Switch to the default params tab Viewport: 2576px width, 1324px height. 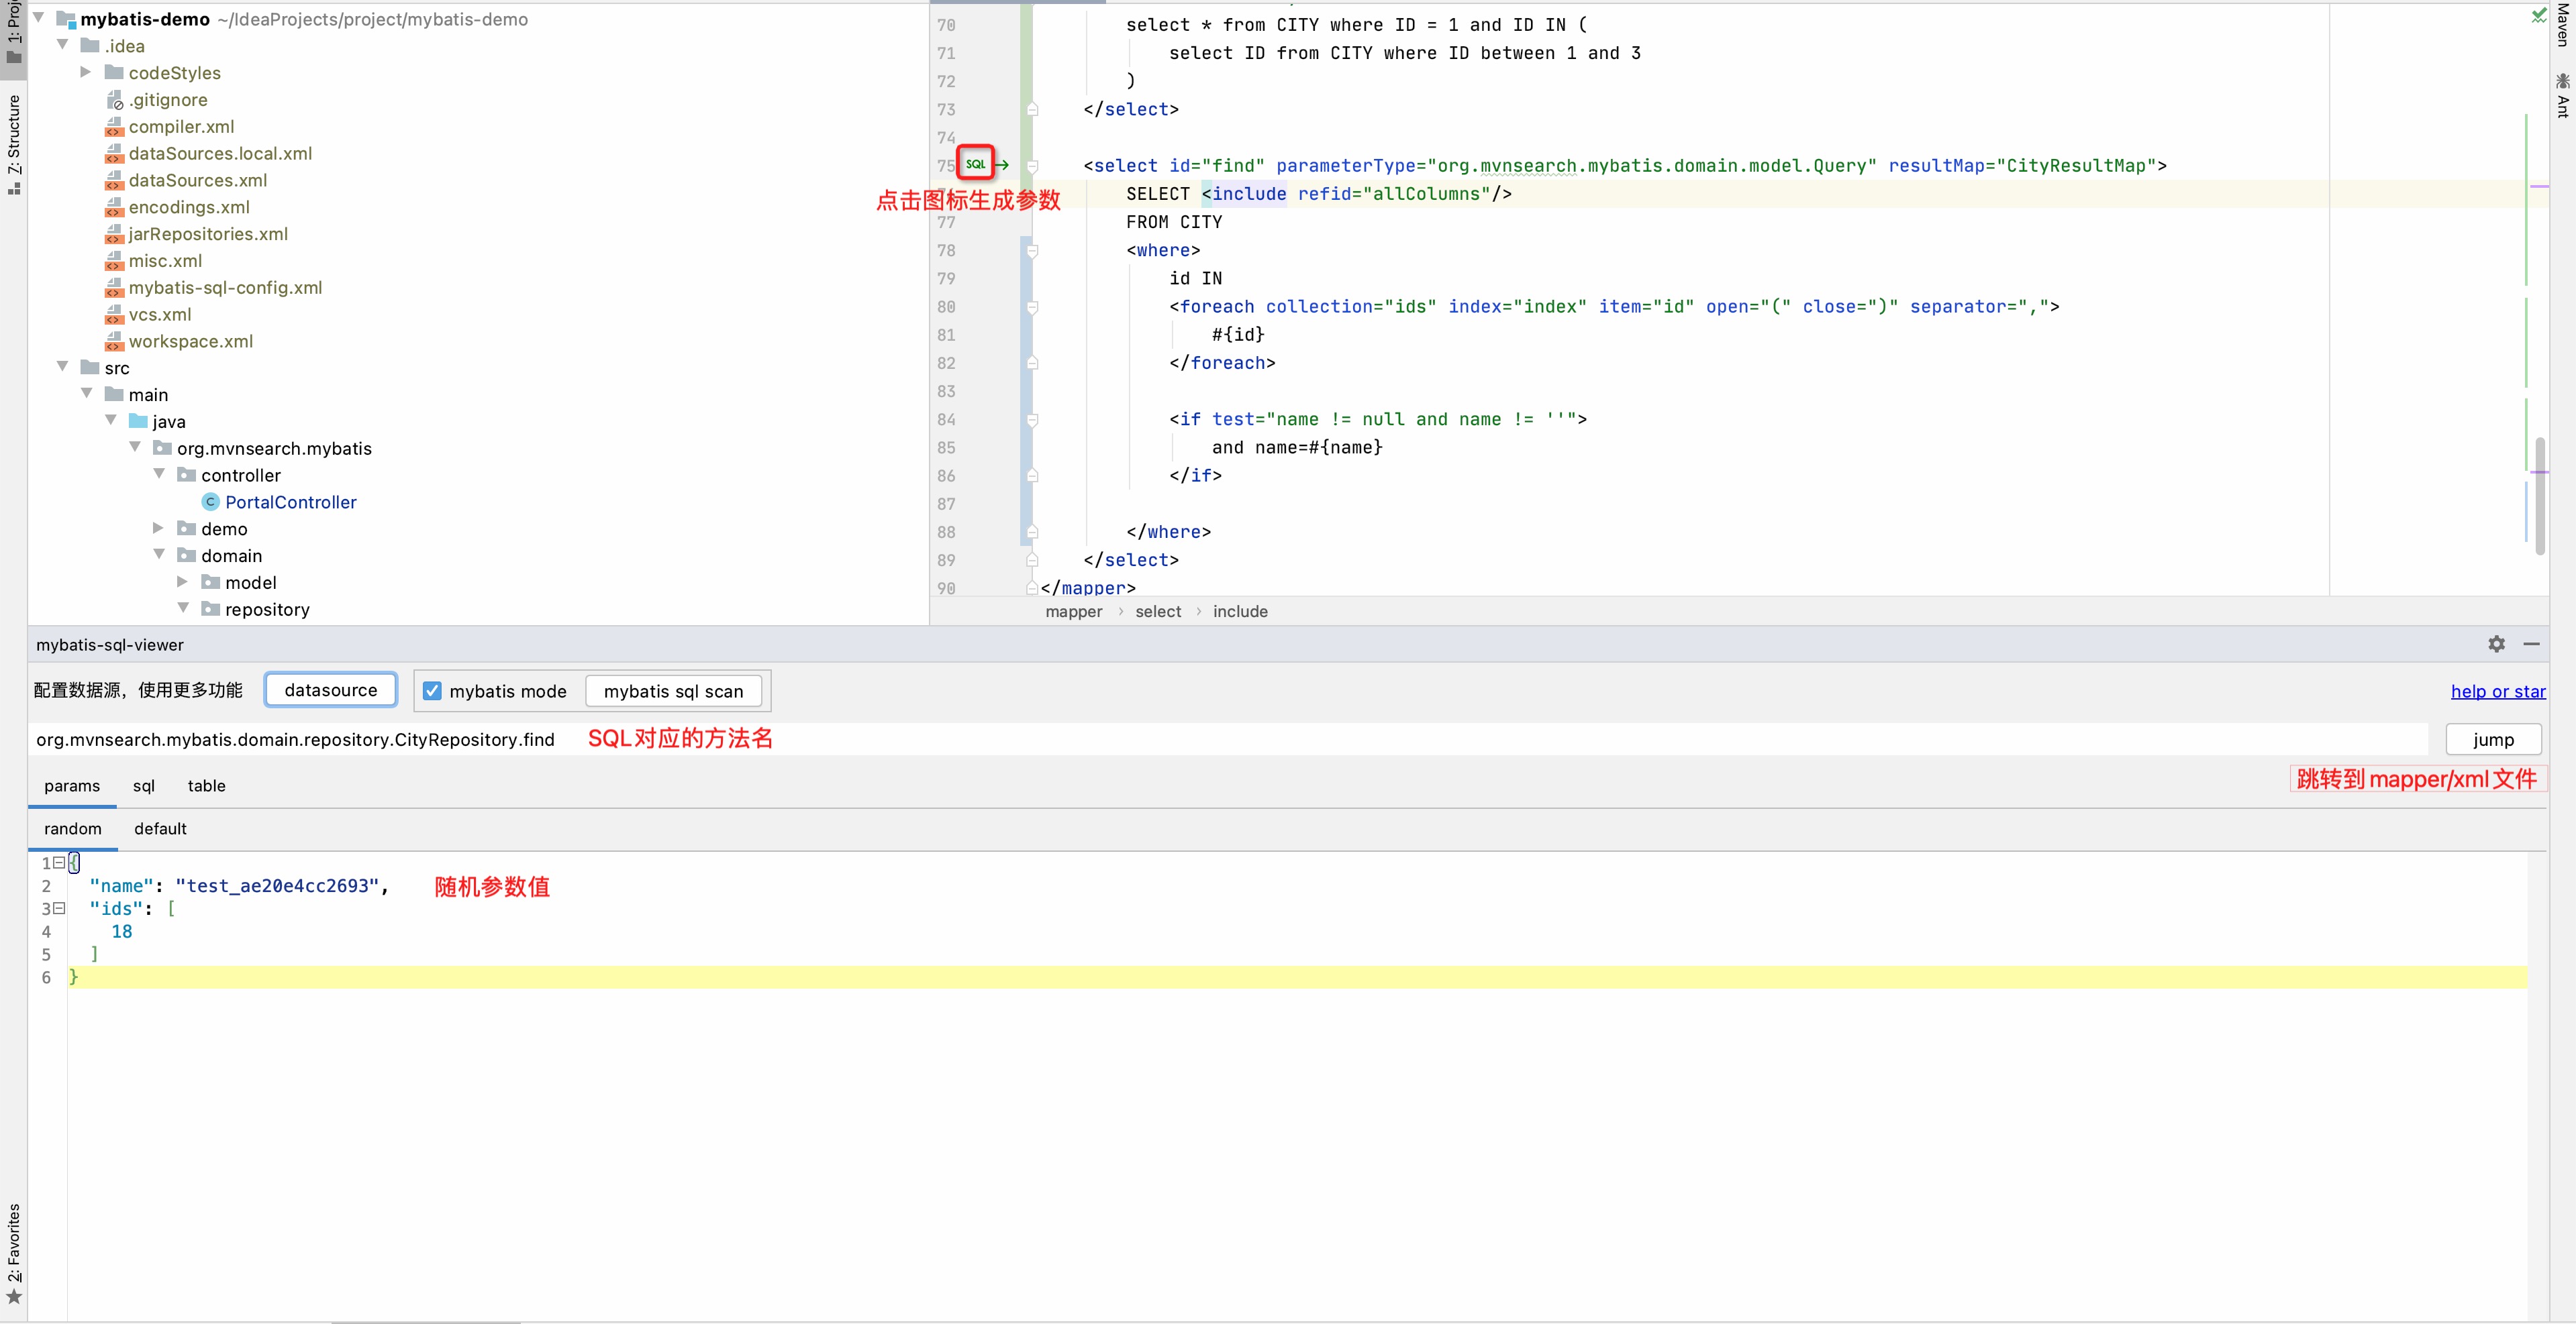click(160, 828)
